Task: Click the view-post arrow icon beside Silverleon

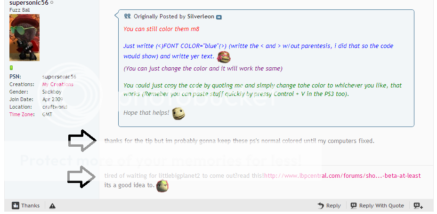Action: pos(219,17)
